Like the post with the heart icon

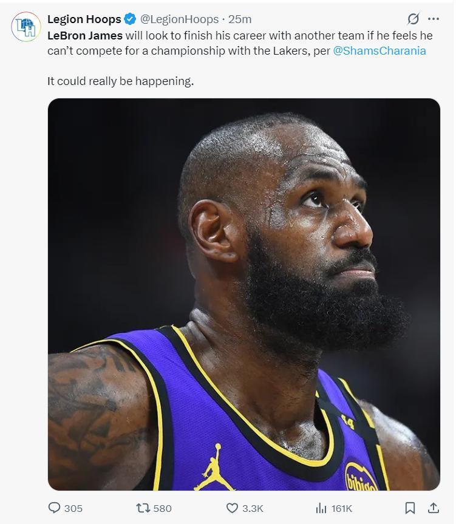point(232,508)
